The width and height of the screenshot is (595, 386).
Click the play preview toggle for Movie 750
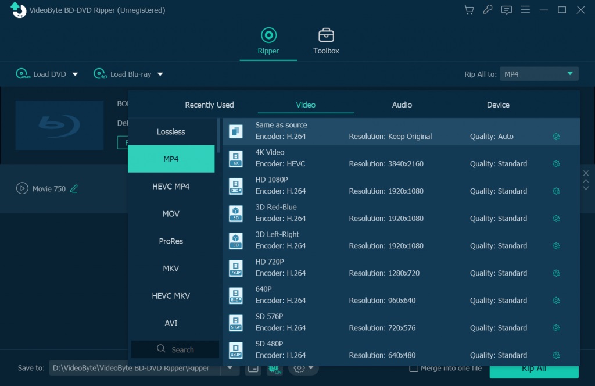point(22,188)
